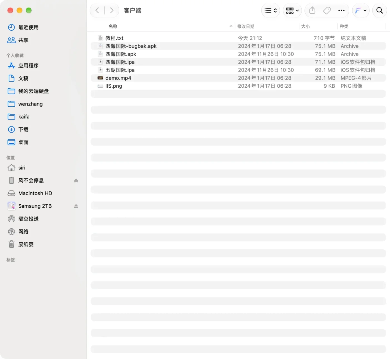The height and width of the screenshot is (359, 390).
Task: Open the list view switcher dropdown
Action: (270, 11)
